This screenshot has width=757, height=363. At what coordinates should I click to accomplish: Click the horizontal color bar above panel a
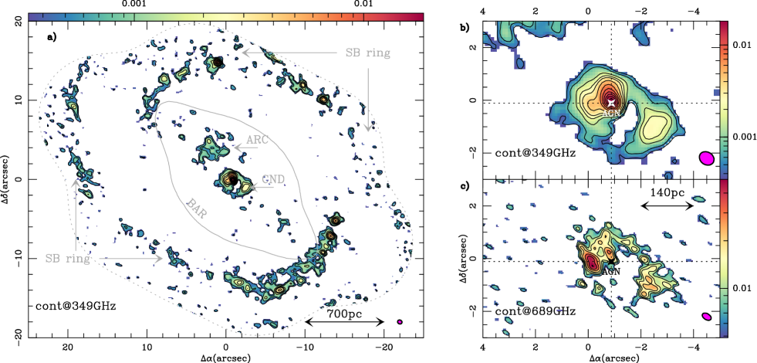pyautogui.click(x=226, y=17)
